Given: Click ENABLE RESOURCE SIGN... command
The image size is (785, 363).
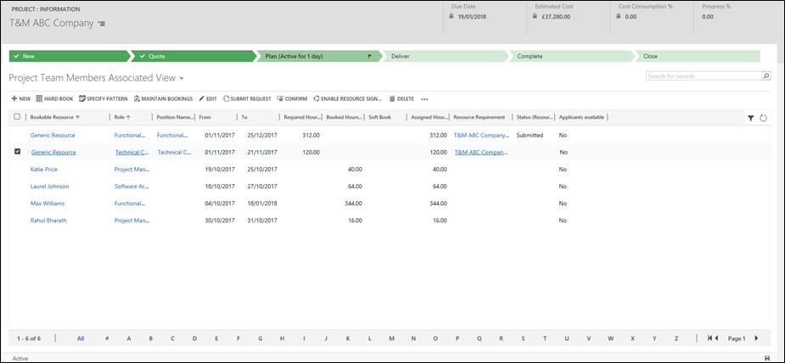Looking at the screenshot, I should [x=347, y=99].
